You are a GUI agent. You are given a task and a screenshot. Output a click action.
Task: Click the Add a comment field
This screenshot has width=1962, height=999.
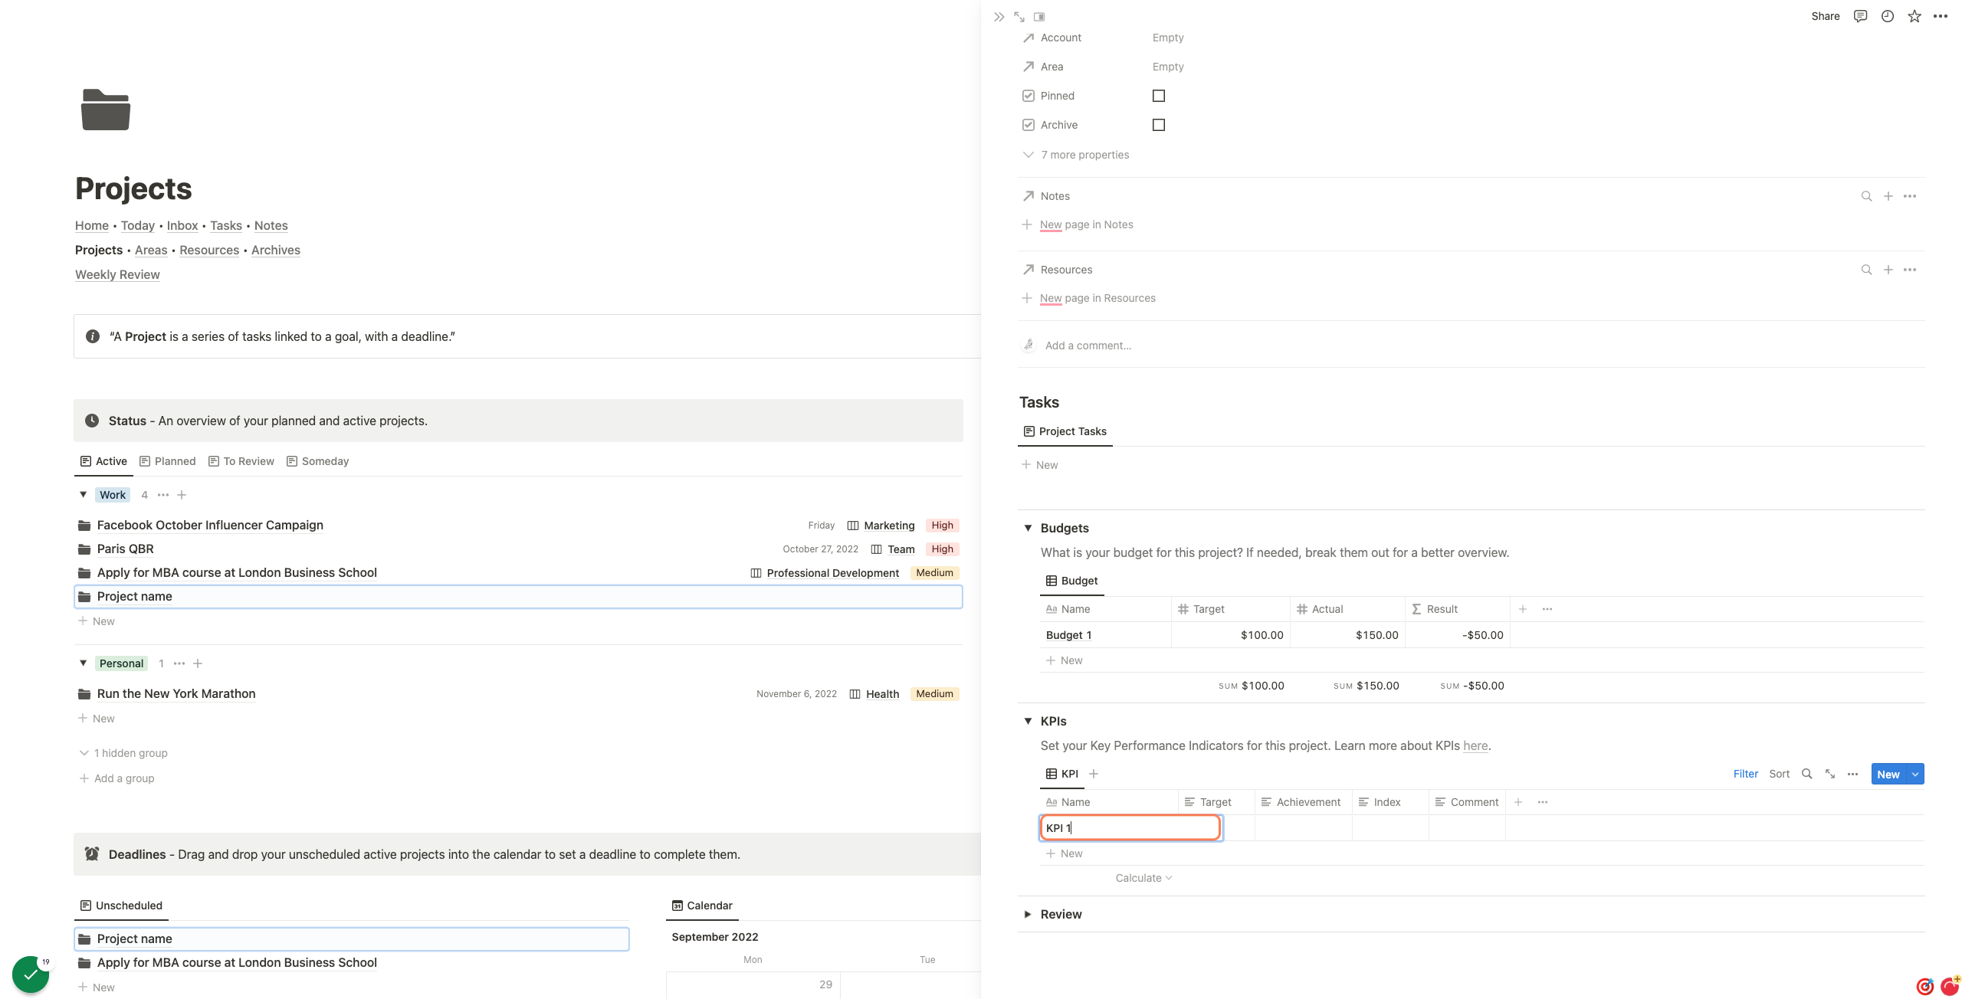click(1088, 346)
